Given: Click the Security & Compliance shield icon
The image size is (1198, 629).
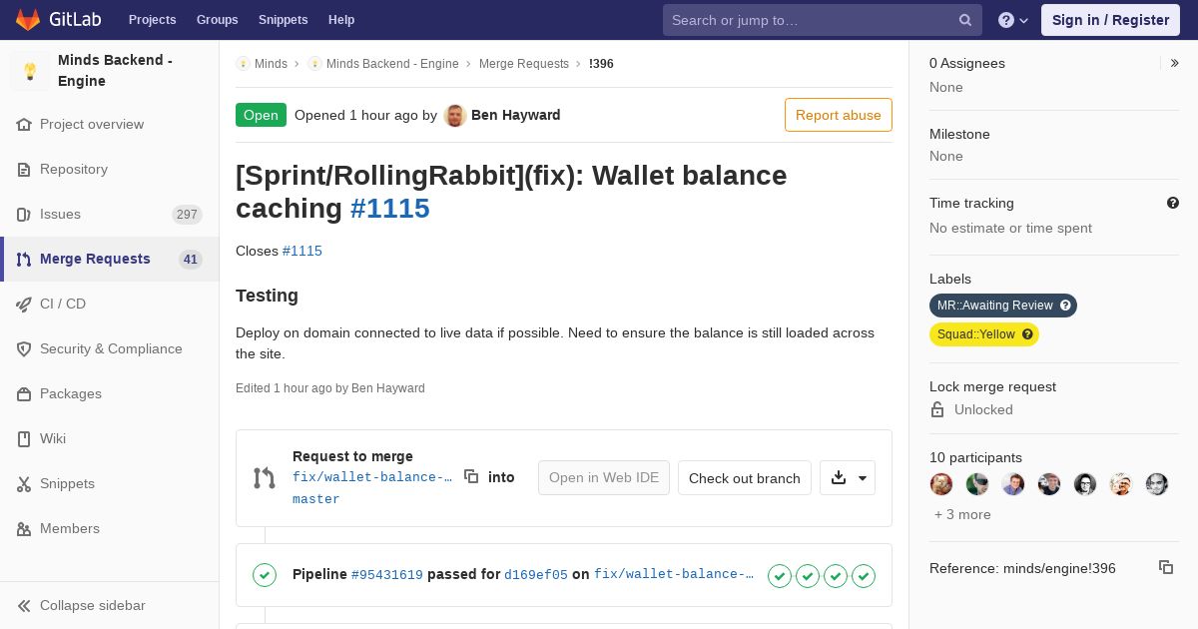Looking at the screenshot, I should click(24, 349).
